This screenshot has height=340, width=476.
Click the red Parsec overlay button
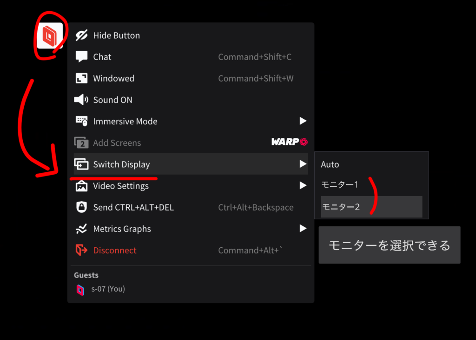[49, 35]
